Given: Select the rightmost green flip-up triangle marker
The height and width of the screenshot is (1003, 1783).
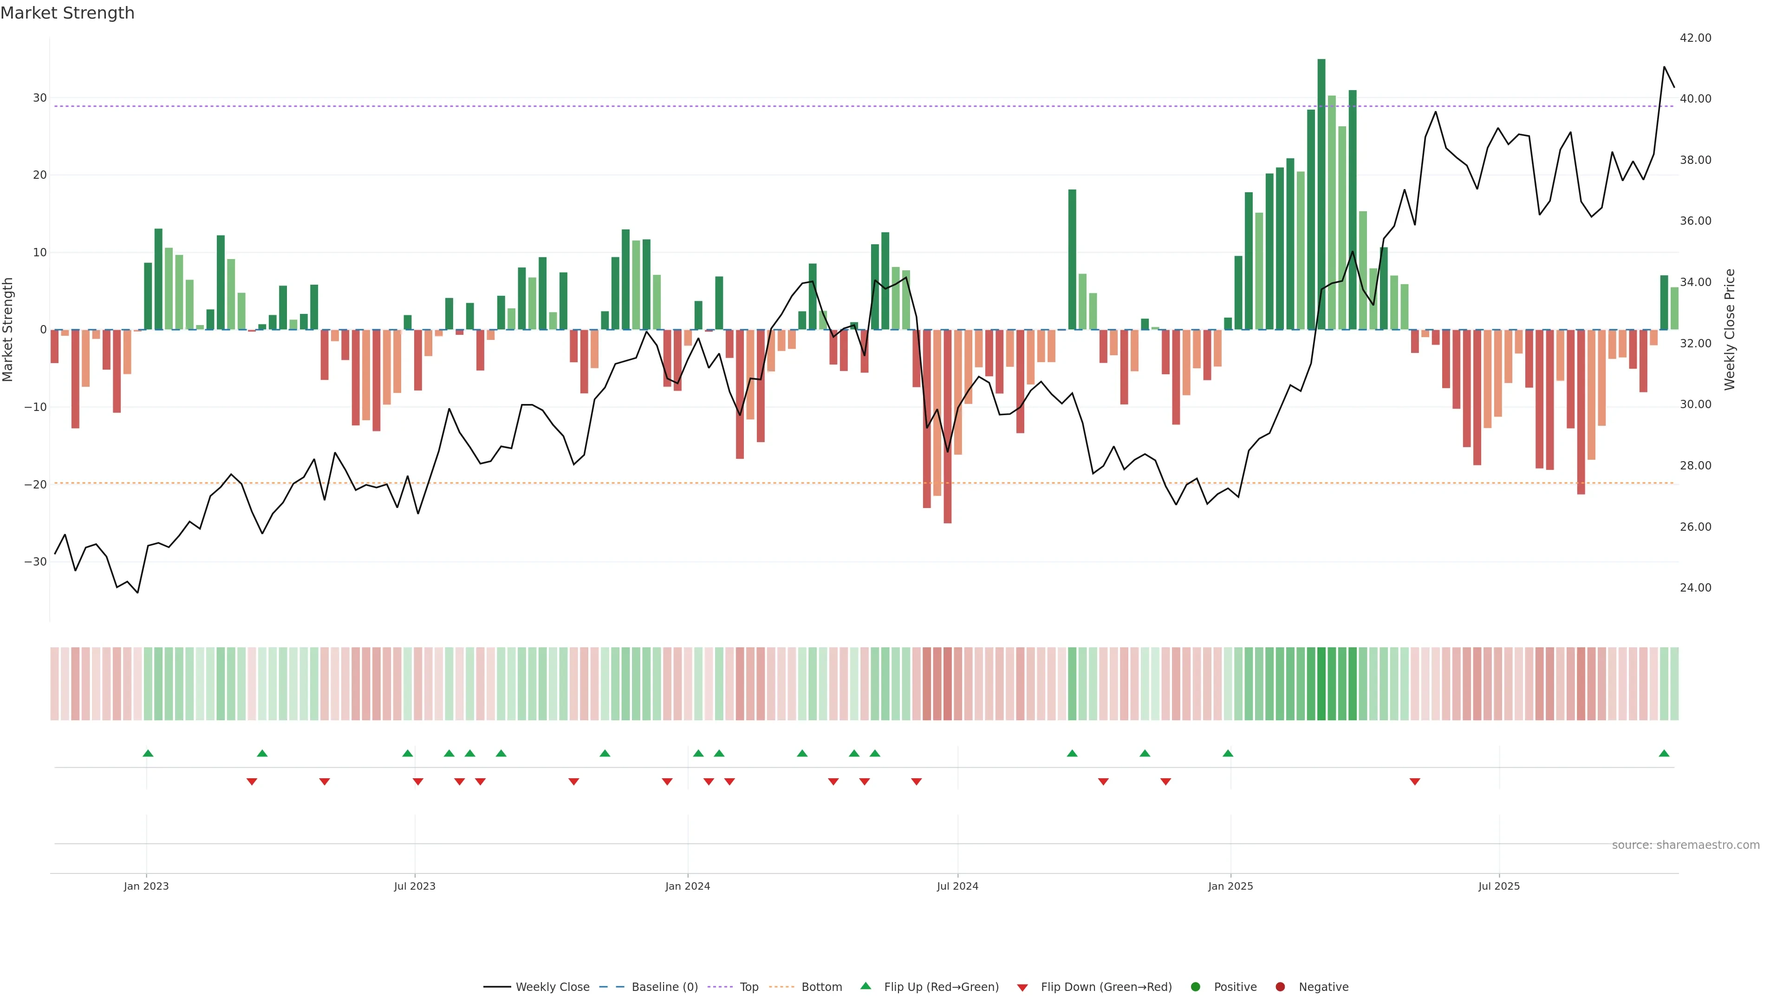Looking at the screenshot, I should (x=1664, y=753).
